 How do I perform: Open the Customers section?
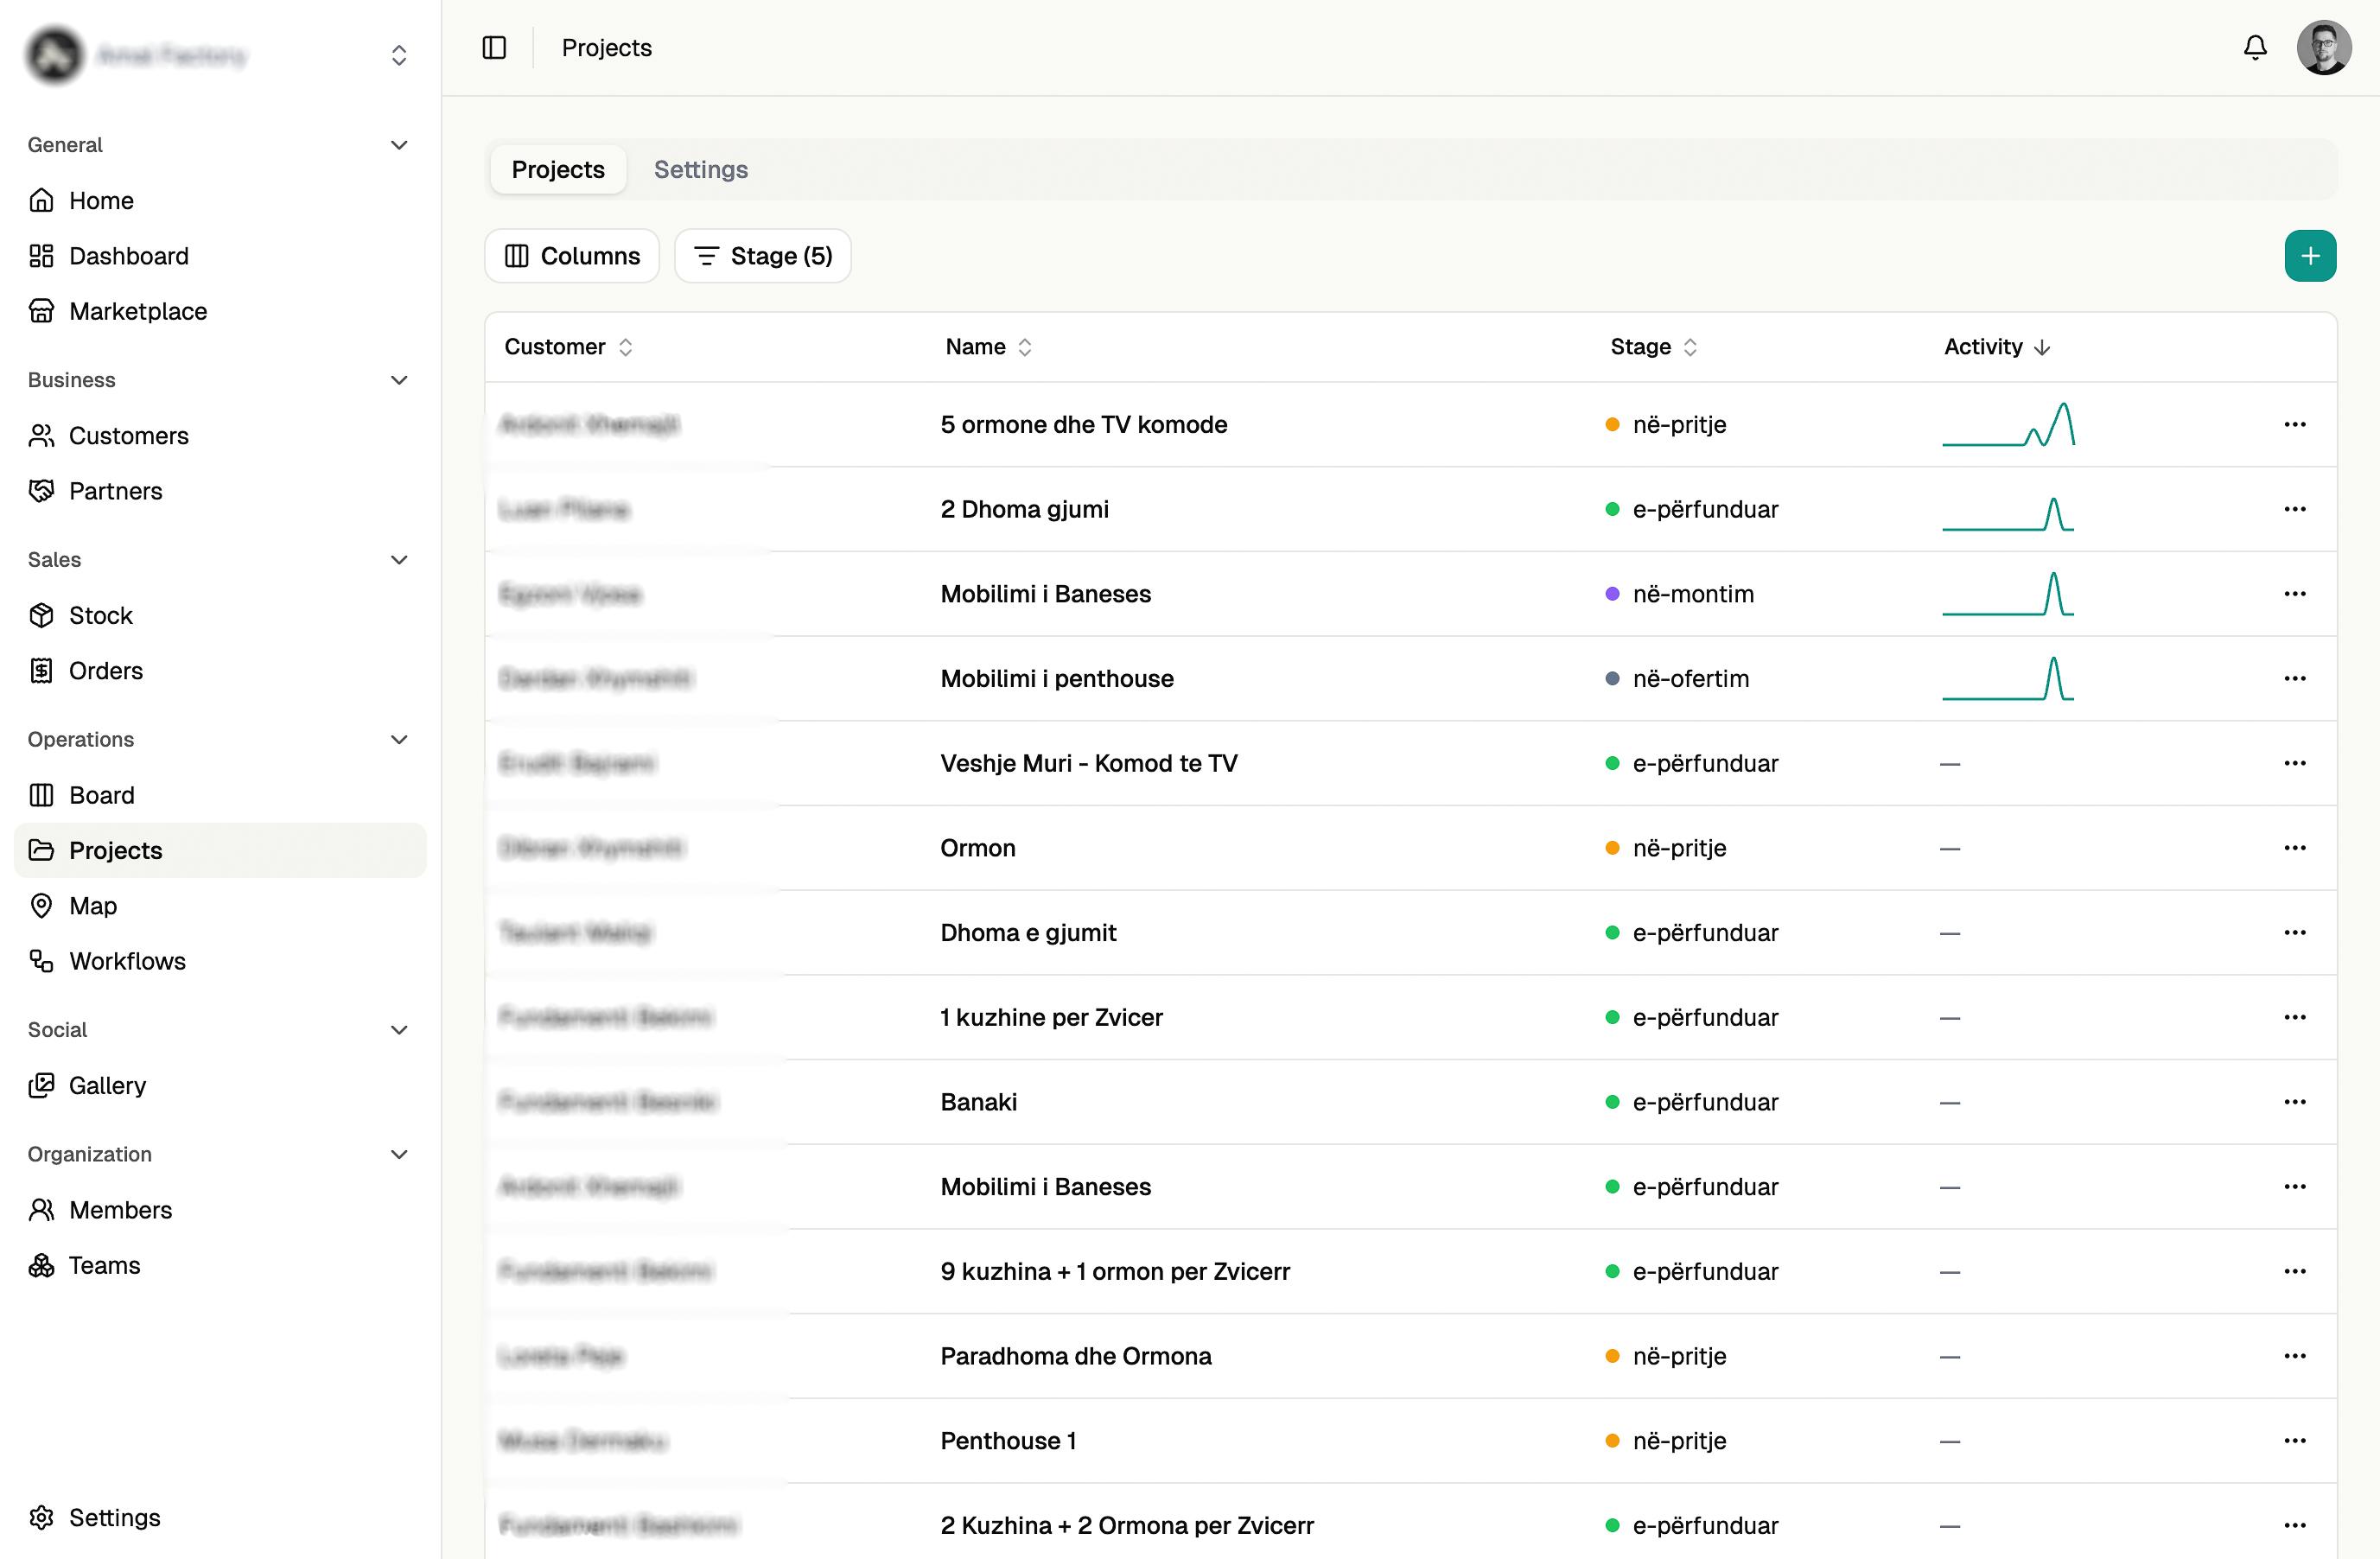[220, 436]
